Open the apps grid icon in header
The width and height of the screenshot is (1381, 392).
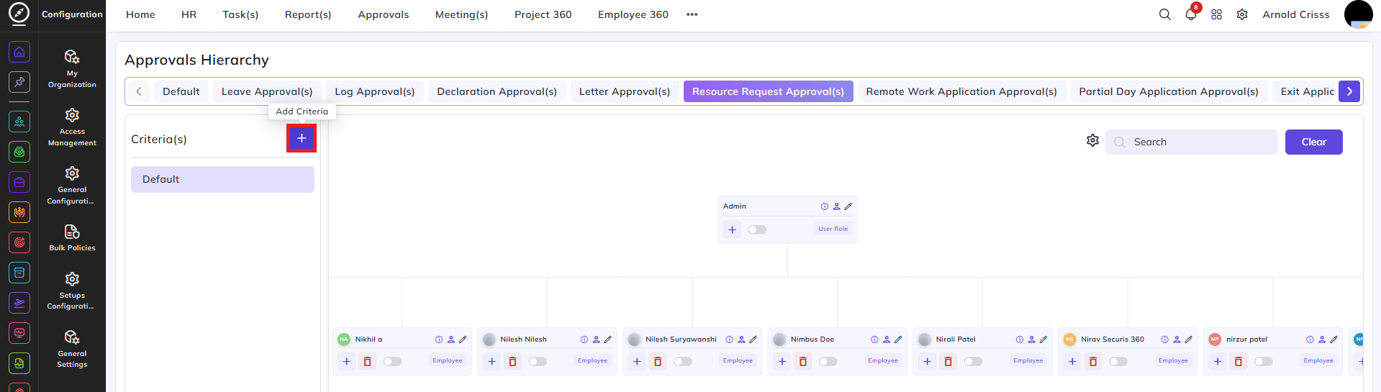tap(1216, 14)
